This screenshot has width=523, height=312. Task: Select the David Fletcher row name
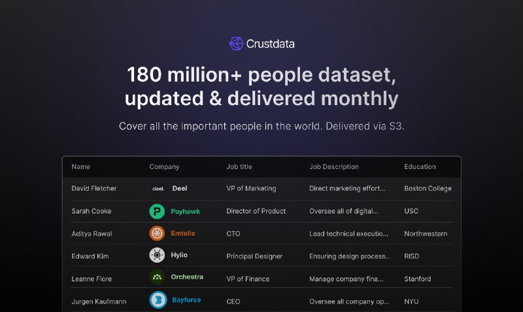94,189
